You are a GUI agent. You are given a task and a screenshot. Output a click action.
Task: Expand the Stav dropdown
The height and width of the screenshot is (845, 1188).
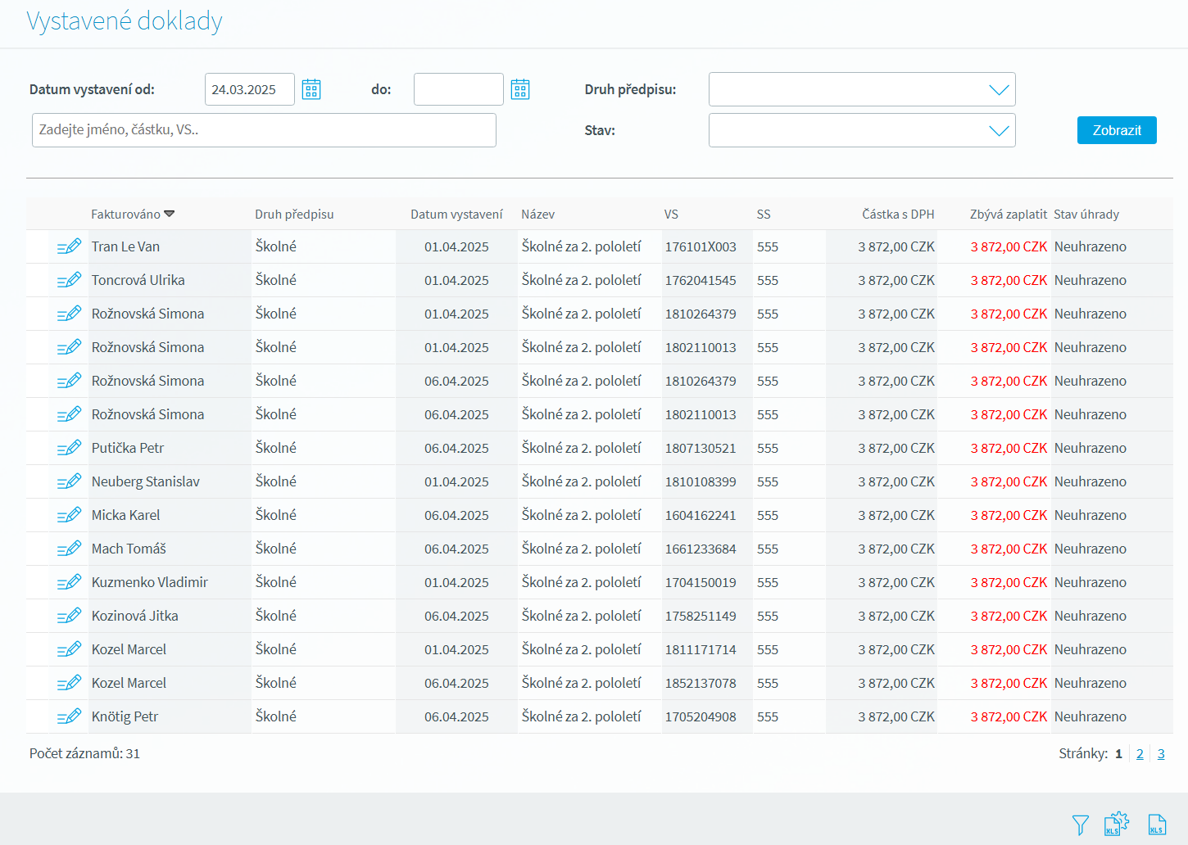pos(999,130)
